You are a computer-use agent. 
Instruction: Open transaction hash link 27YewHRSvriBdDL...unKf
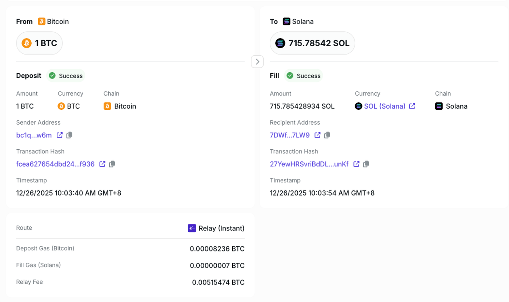[x=309, y=164]
